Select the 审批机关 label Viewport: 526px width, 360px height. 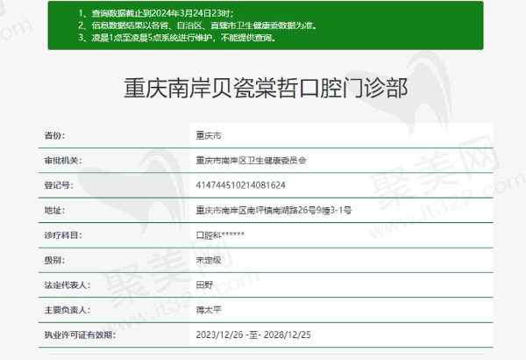click(x=63, y=161)
